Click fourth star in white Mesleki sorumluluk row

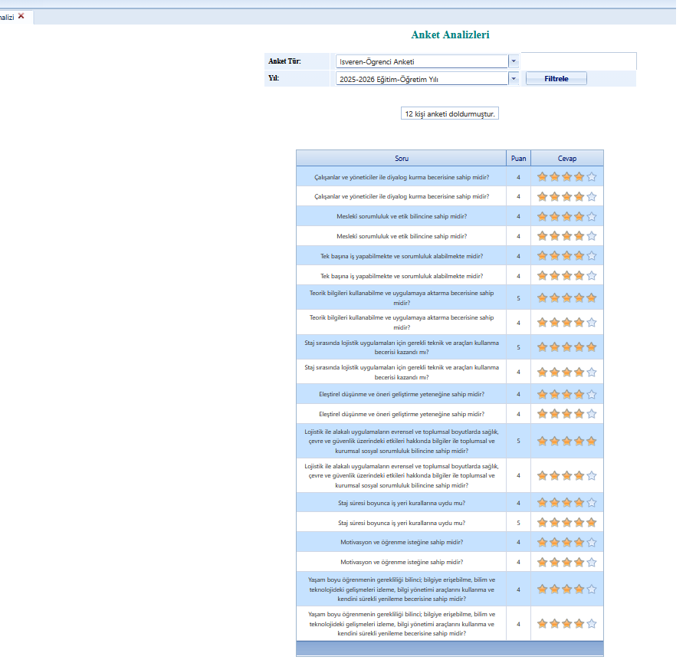579,236
